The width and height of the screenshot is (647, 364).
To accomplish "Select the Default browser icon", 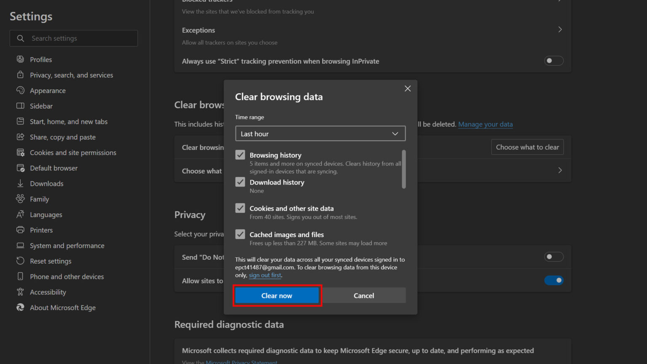I will [x=20, y=168].
